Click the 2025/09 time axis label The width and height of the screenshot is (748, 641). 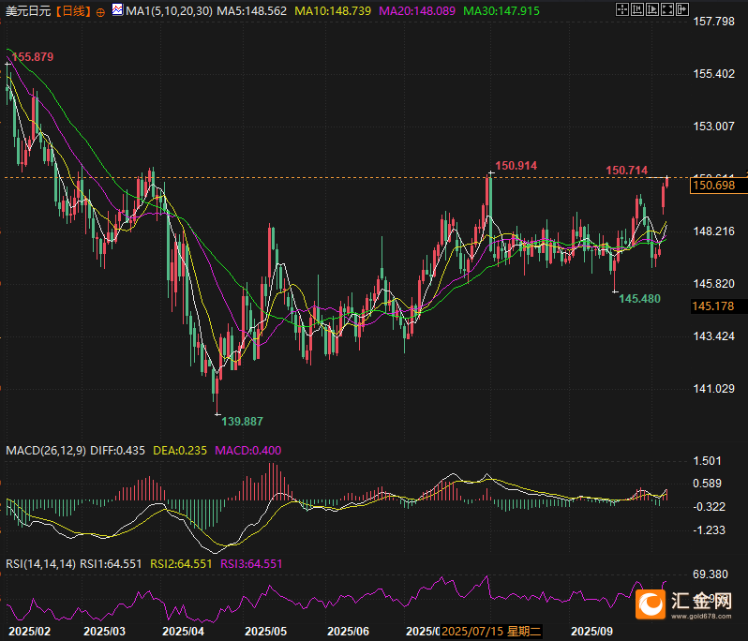592,632
